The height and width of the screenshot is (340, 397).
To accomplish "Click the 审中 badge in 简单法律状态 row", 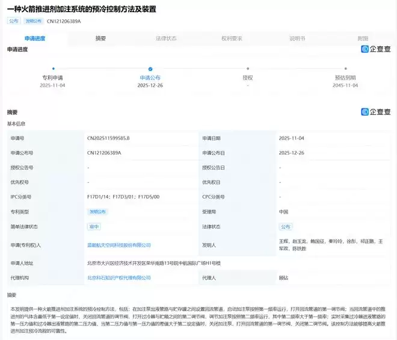I will tap(94, 227).
